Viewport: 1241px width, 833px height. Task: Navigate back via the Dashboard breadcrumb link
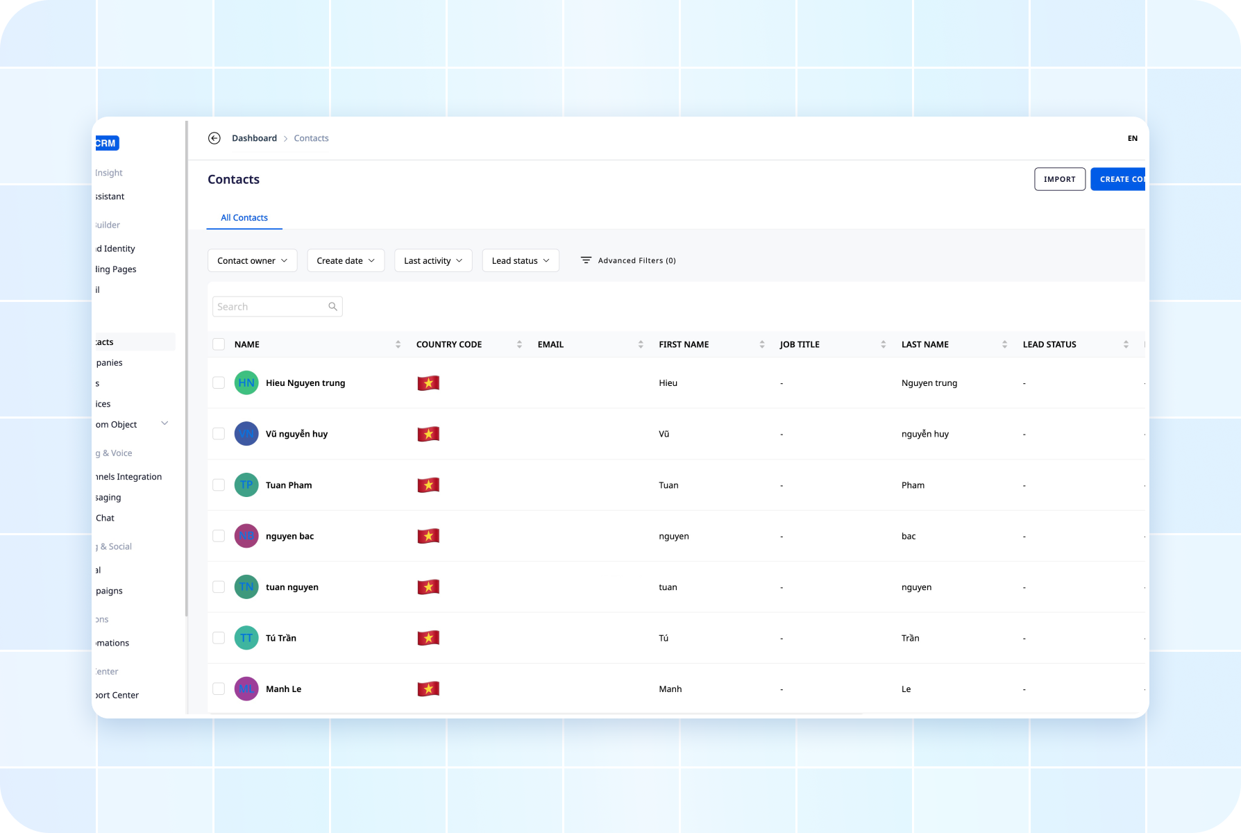click(x=254, y=138)
